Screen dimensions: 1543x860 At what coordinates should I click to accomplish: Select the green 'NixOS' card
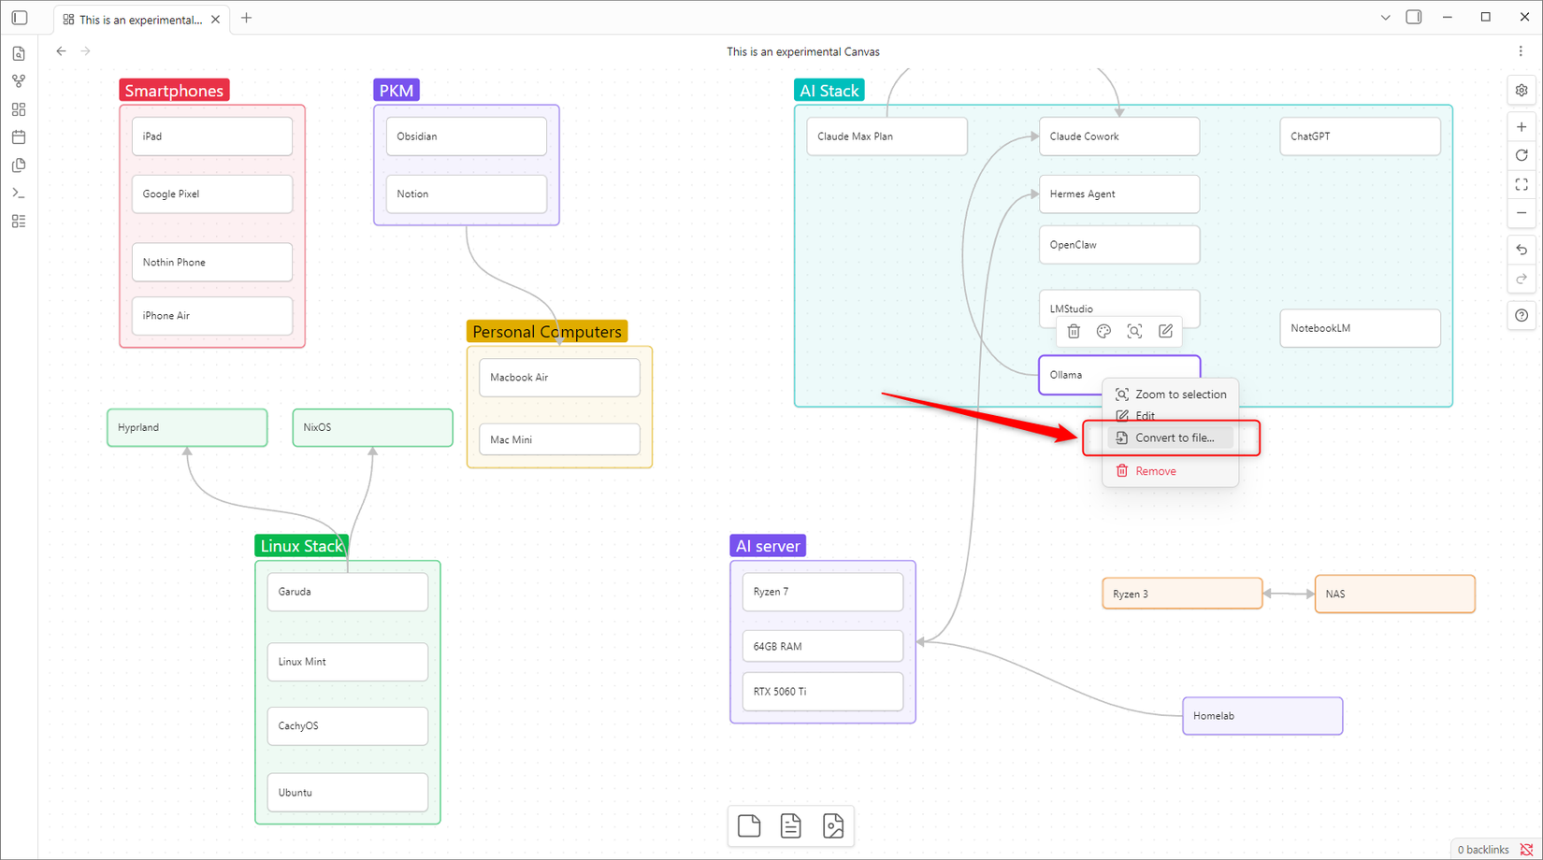tap(373, 427)
